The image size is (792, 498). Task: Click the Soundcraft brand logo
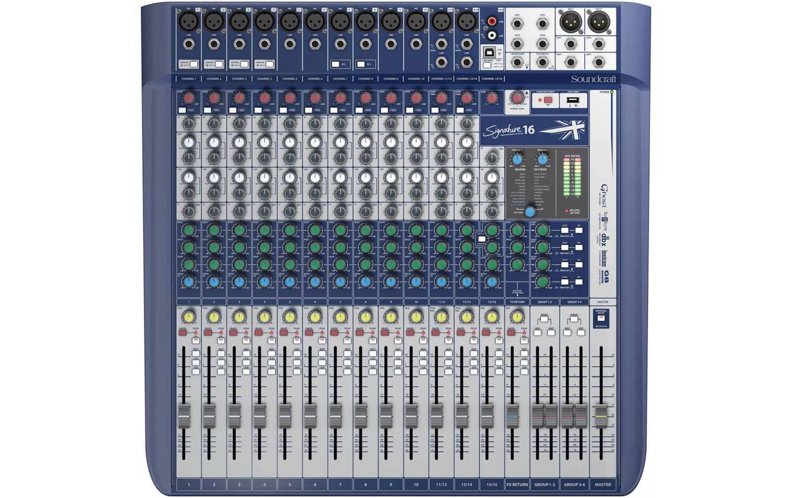(x=593, y=79)
